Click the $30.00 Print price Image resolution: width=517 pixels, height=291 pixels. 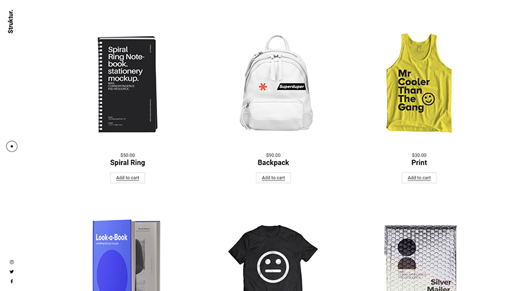419,155
